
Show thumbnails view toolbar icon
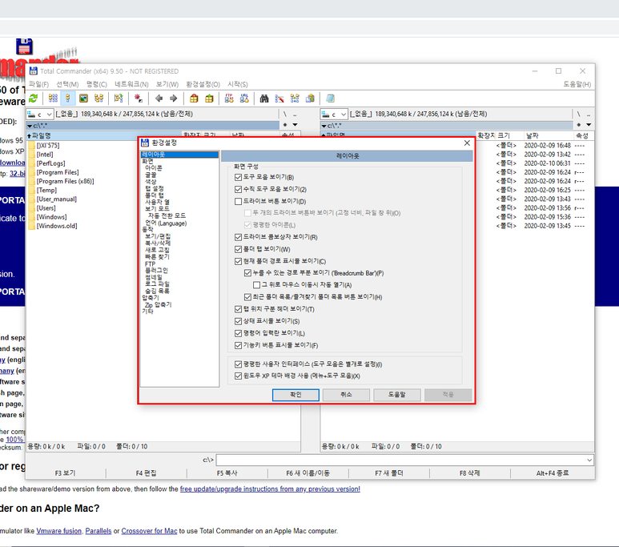tap(83, 99)
